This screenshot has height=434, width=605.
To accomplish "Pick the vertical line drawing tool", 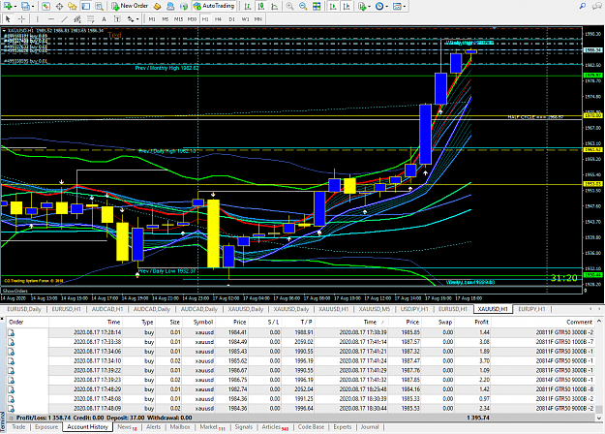I will point(37,19).
